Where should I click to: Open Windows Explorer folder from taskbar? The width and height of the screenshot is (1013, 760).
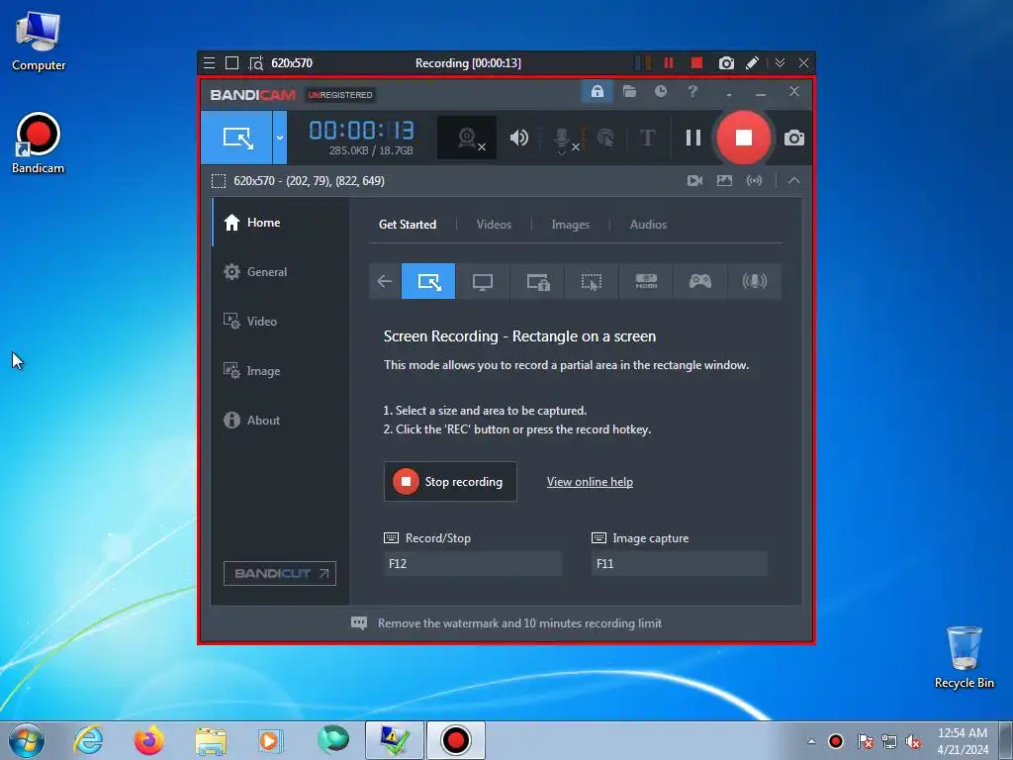[x=211, y=740]
